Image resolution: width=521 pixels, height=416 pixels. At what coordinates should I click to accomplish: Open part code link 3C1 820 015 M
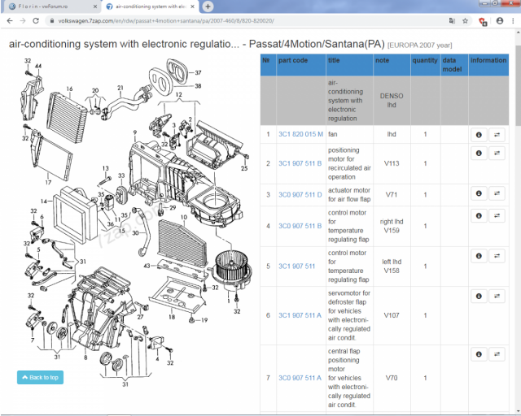[x=300, y=134]
